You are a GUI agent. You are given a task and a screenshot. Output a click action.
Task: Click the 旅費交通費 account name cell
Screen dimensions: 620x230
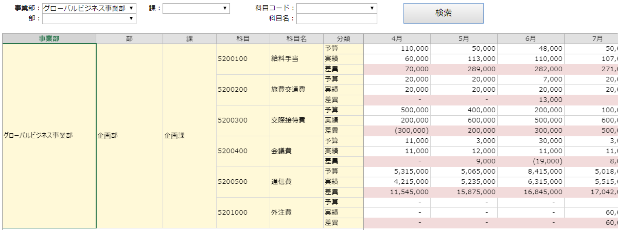[x=297, y=89]
